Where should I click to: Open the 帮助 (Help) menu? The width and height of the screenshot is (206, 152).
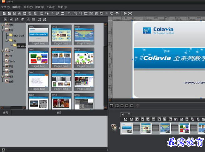pos(62,7)
